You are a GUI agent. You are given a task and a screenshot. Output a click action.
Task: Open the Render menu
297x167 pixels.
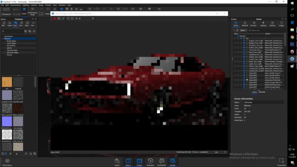48,5
